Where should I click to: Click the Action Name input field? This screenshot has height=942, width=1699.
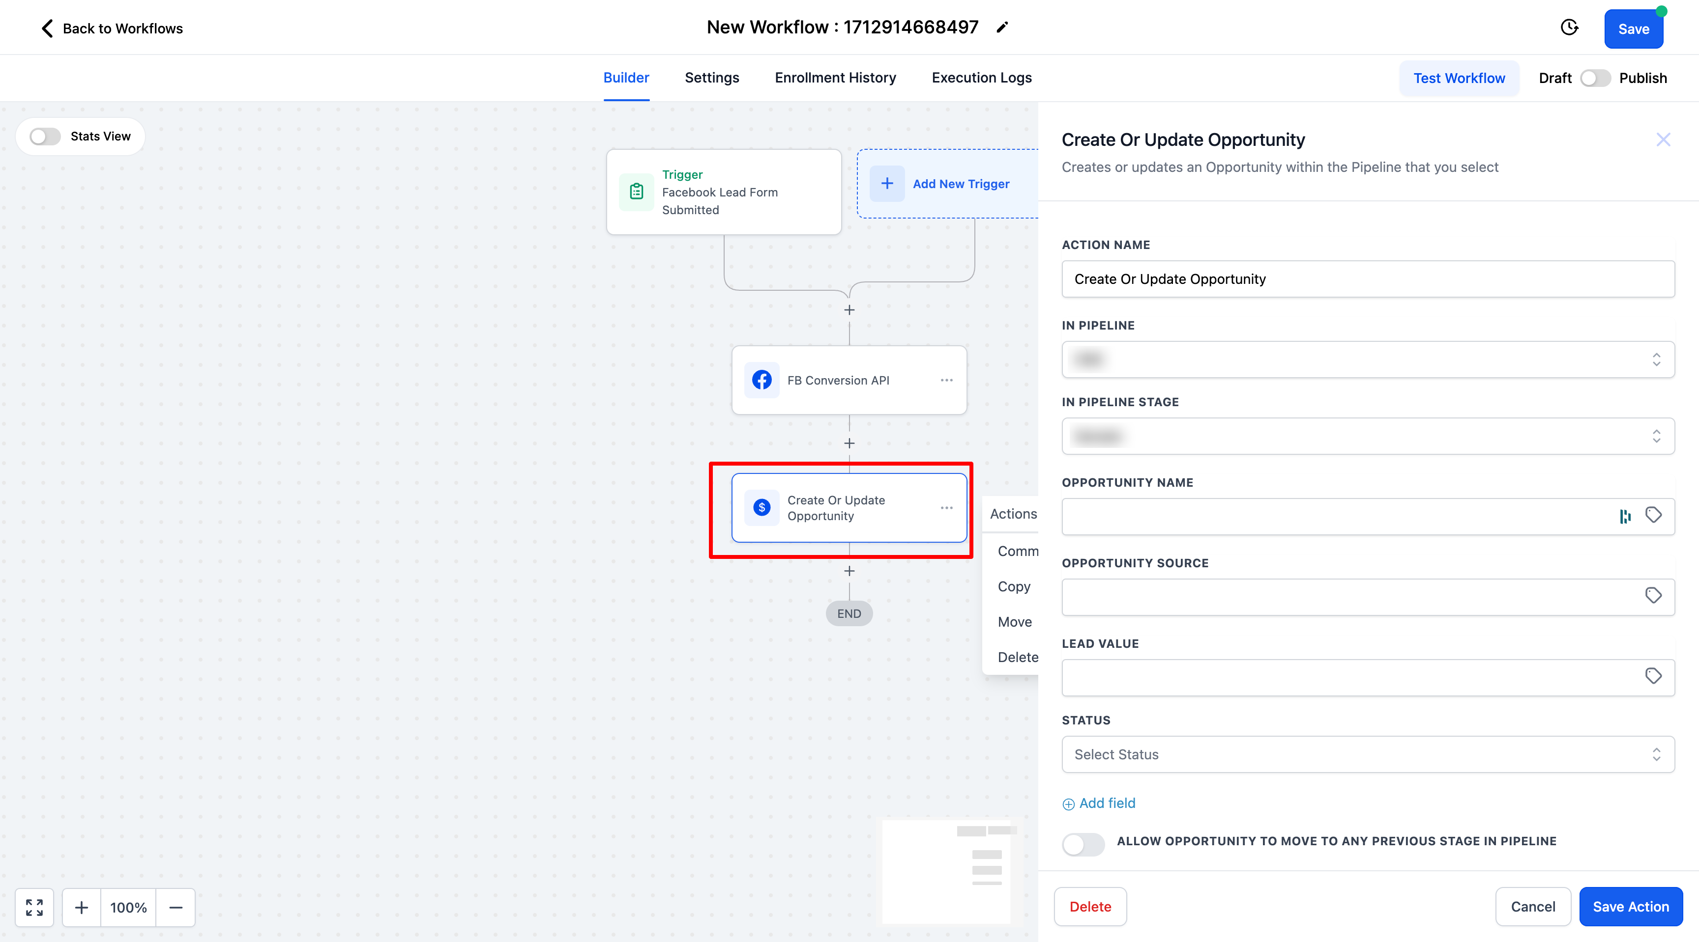click(1367, 279)
